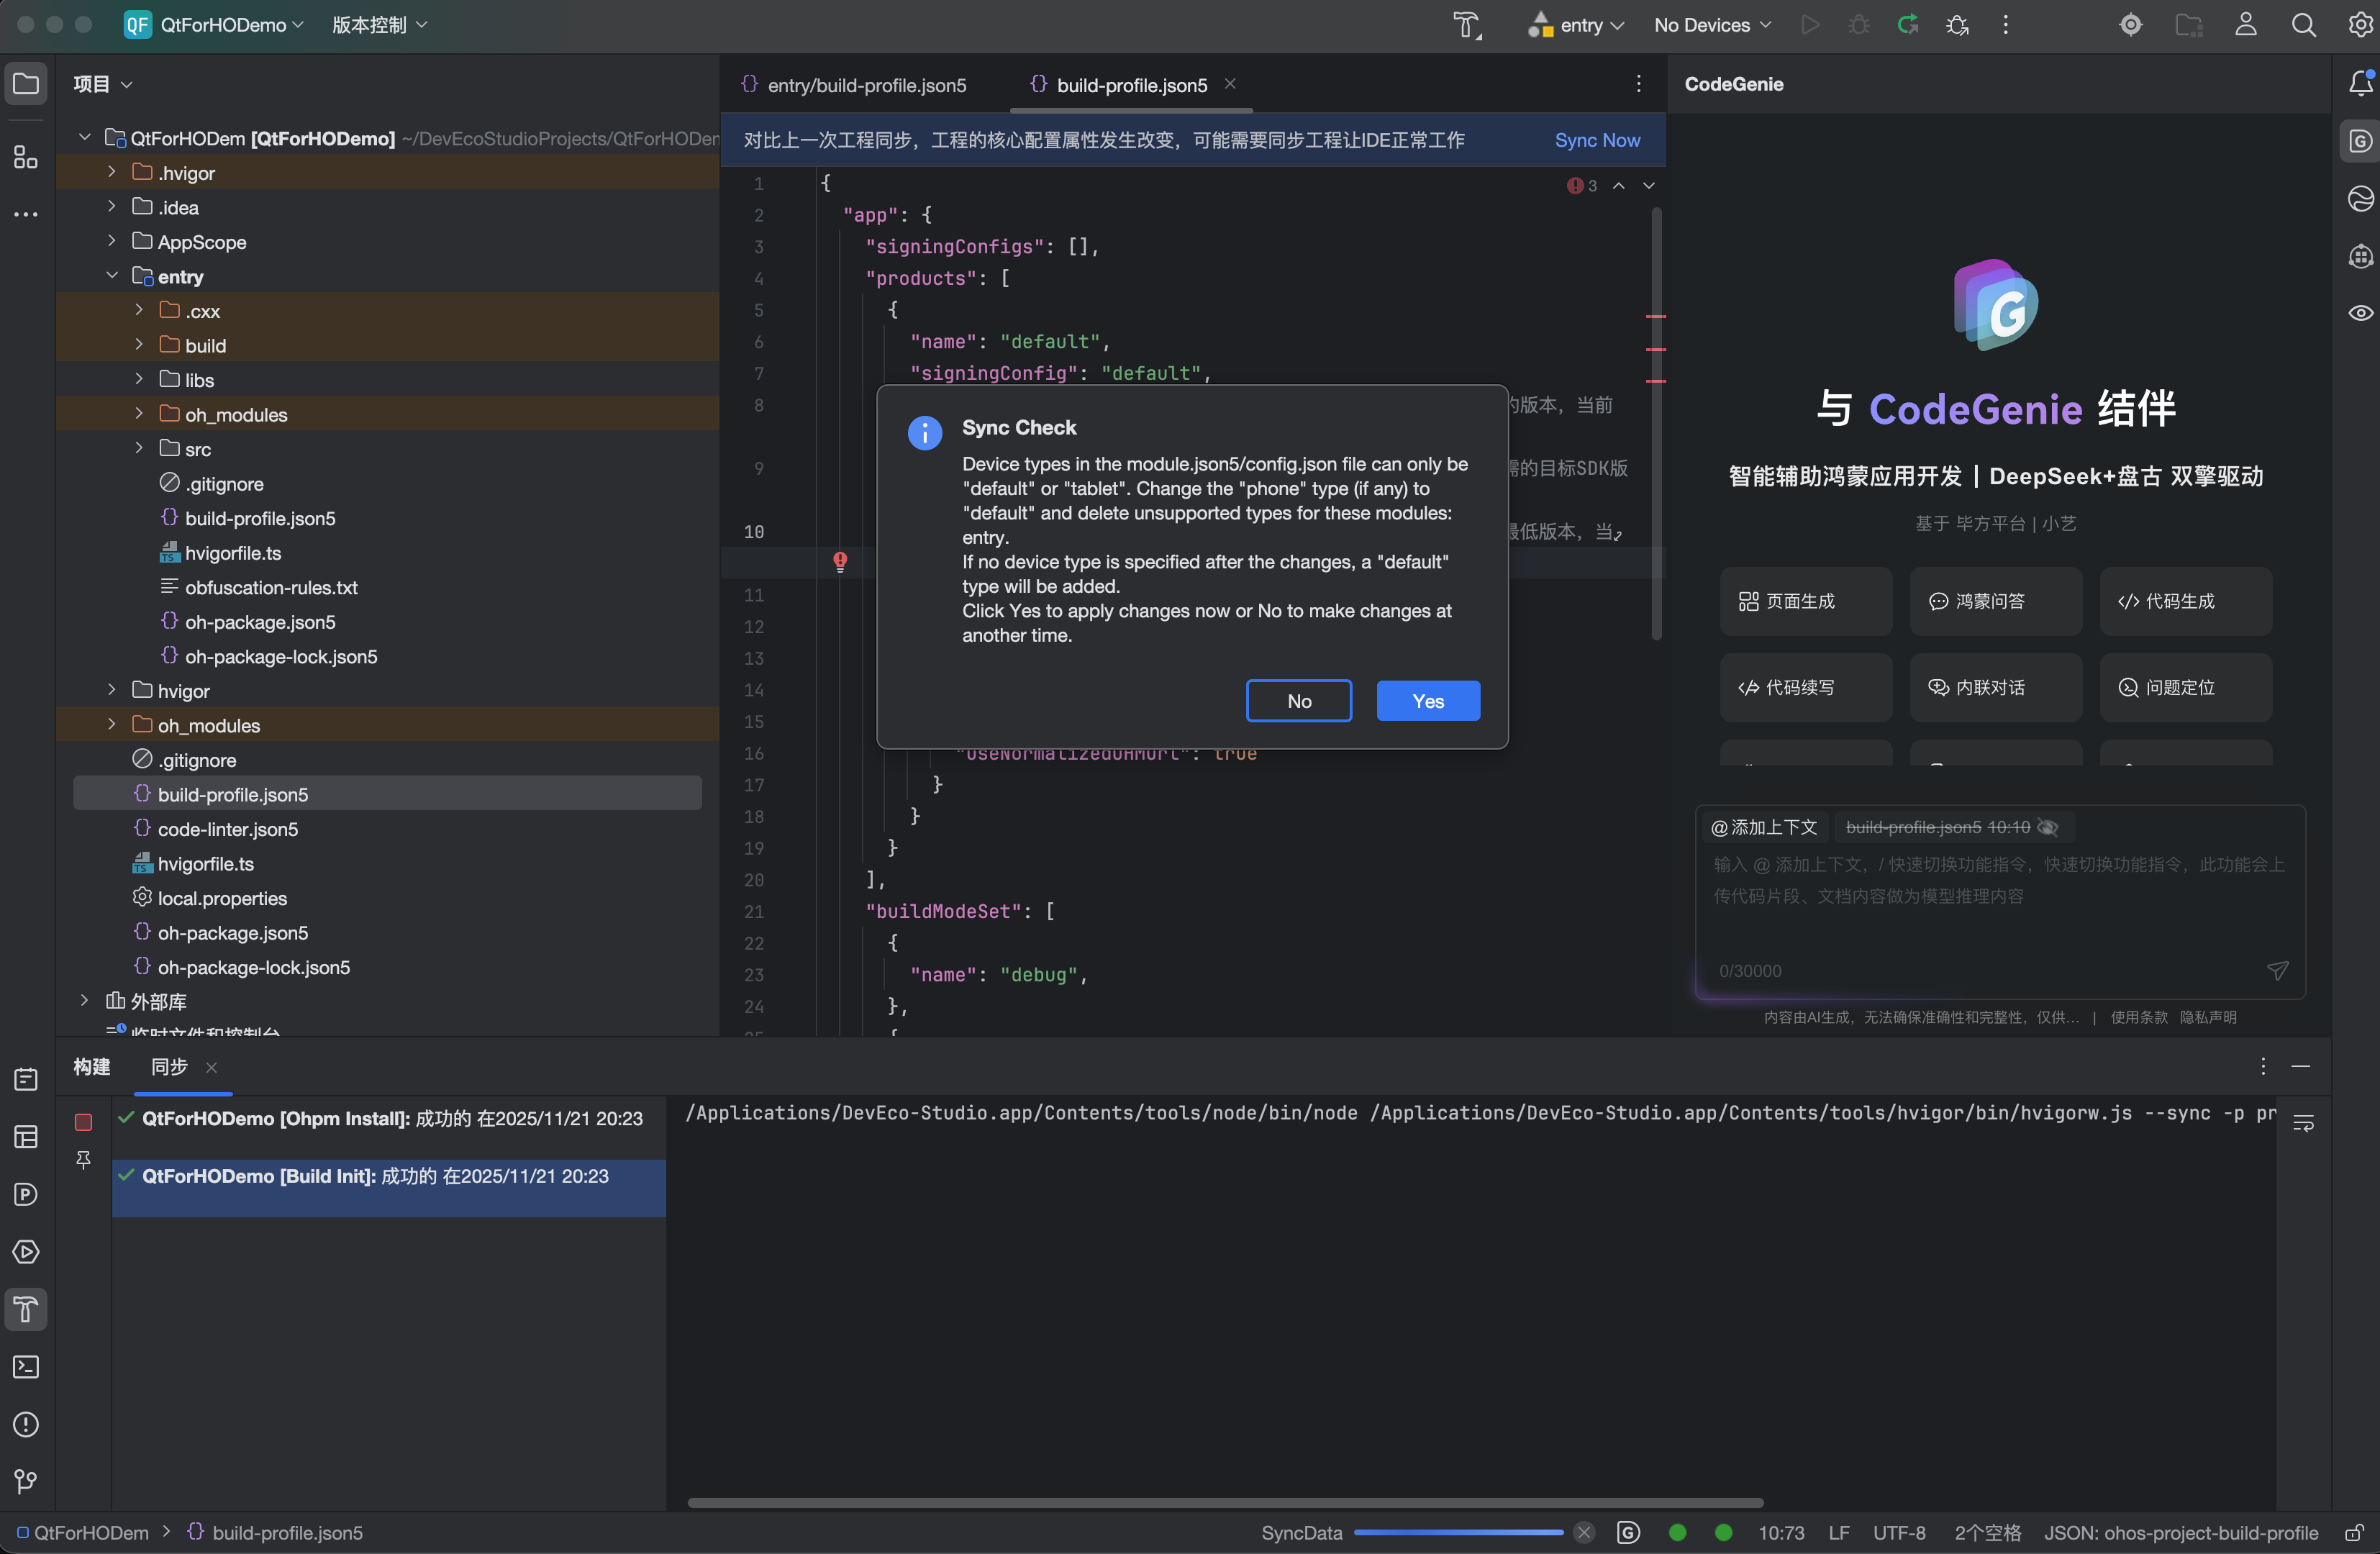Open the No Devices dropdown
The width and height of the screenshot is (2380, 1554).
coord(1711,25)
